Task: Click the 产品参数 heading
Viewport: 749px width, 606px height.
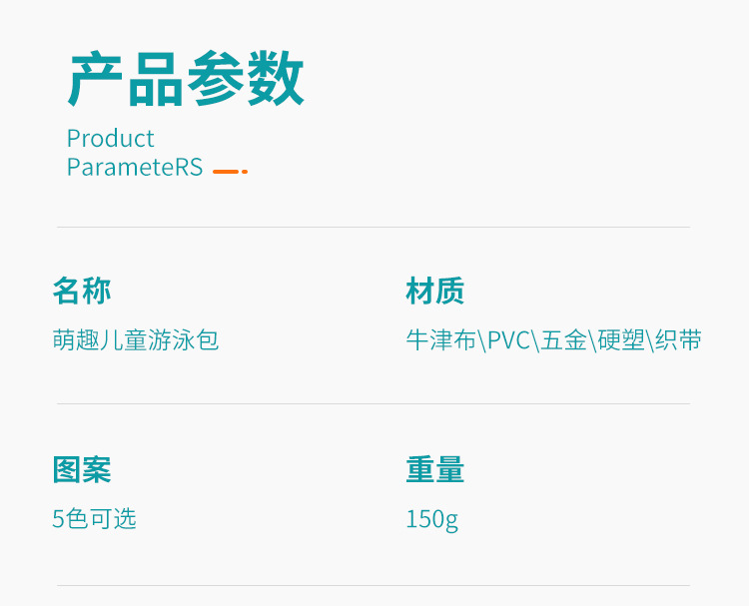Action: (186, 80)
